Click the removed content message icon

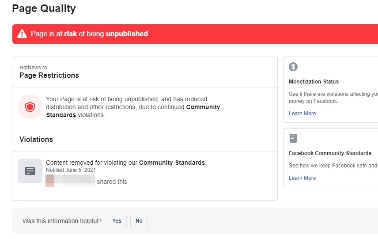coord(30,171)
